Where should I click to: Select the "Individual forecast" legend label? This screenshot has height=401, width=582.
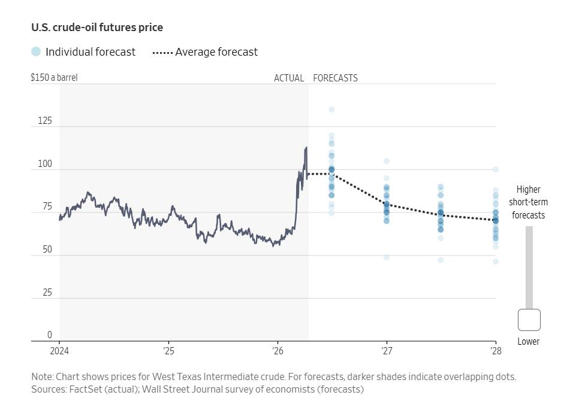(91, 52)
